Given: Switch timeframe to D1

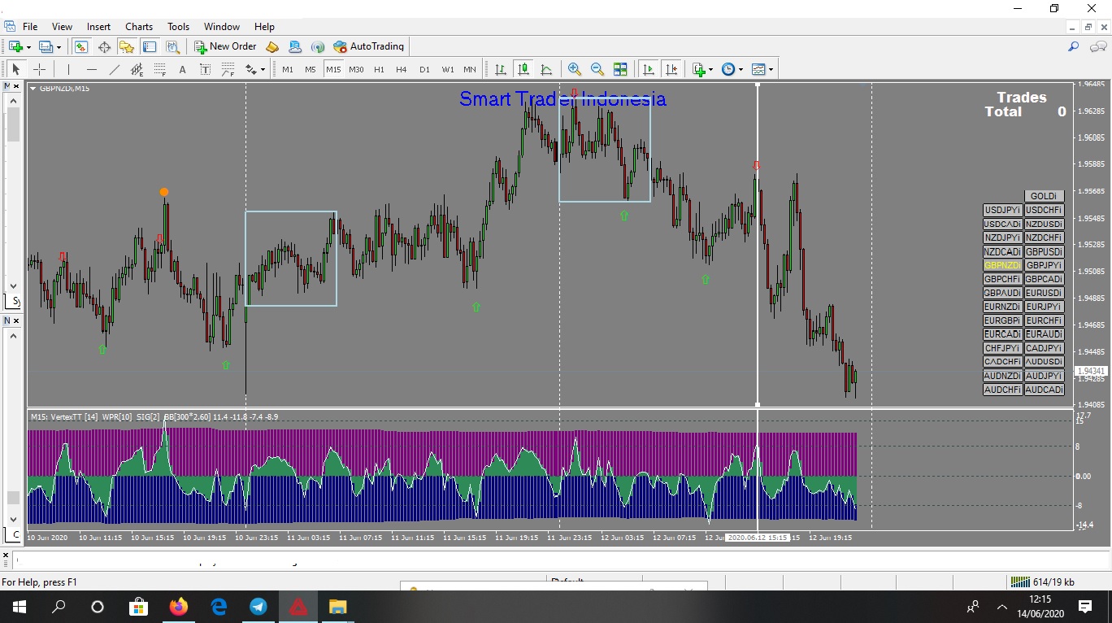Looking at the screenshot, I should click(424, 69).
